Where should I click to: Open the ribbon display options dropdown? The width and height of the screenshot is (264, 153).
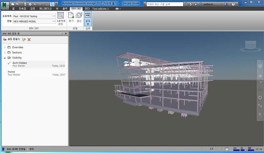point(118,9)
